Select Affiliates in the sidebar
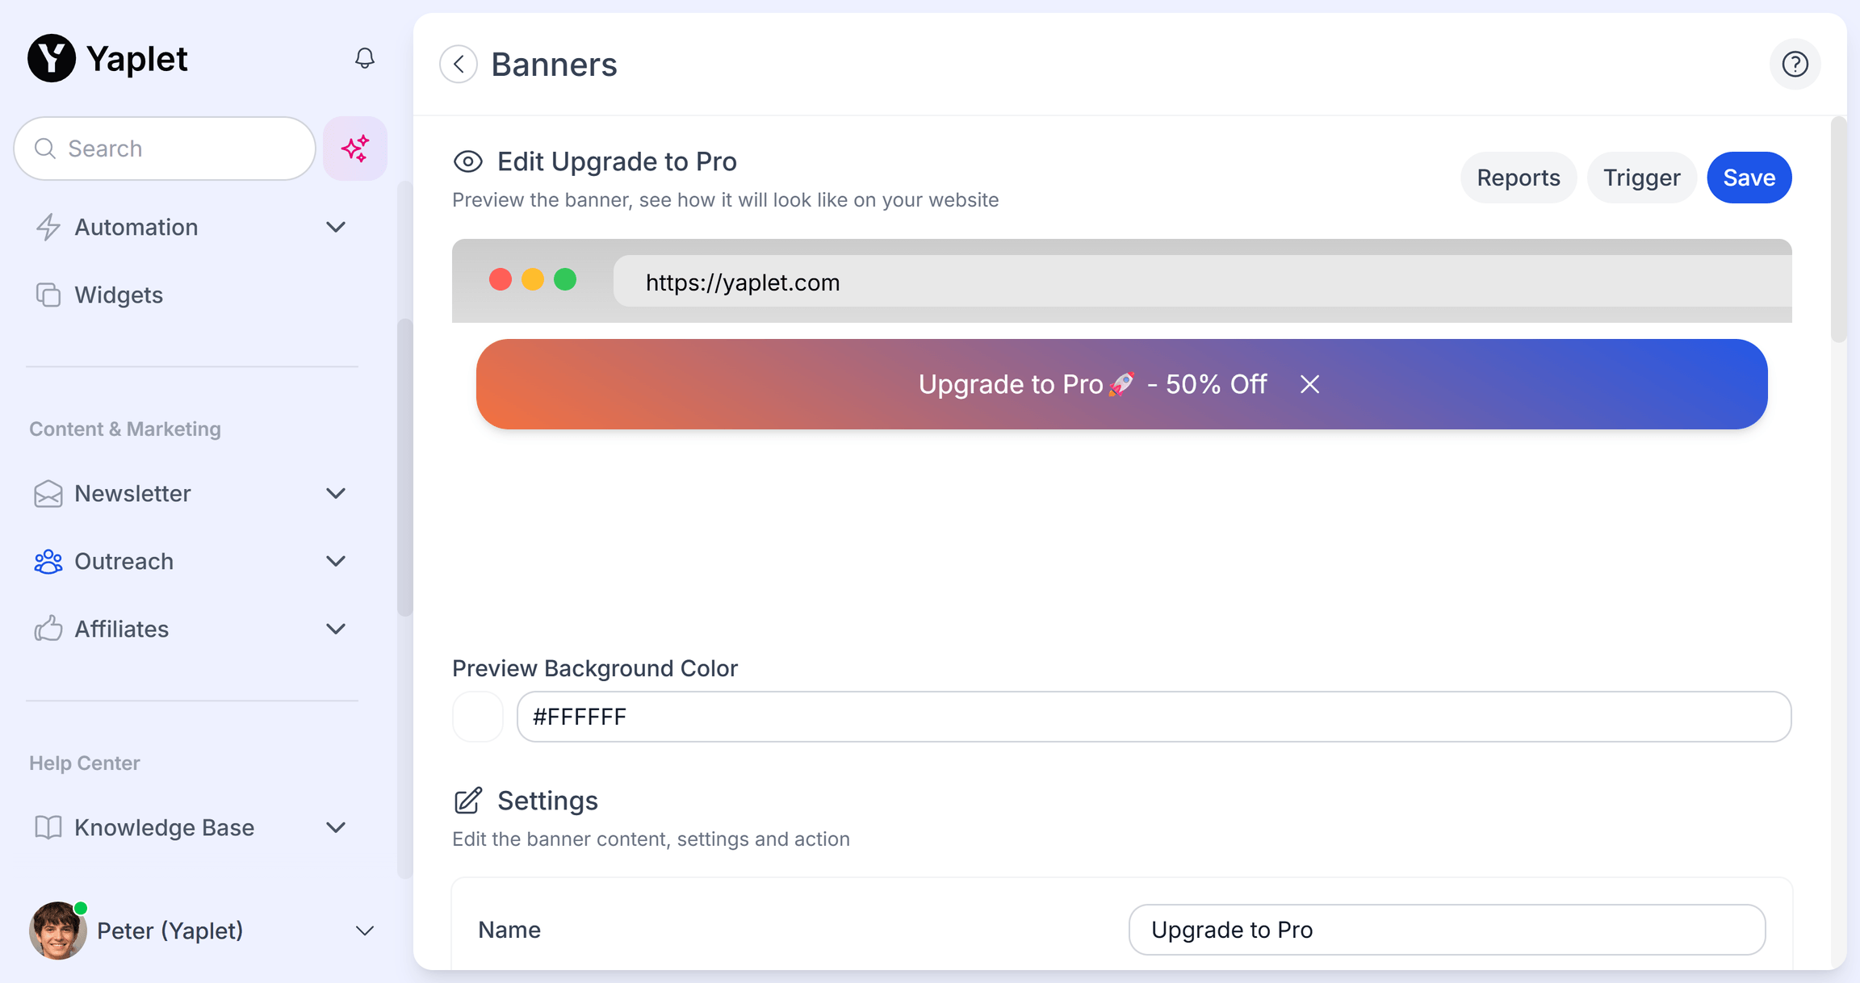Image resolution: width=1860 pixels, height=983 pixels. coord(121,629)
